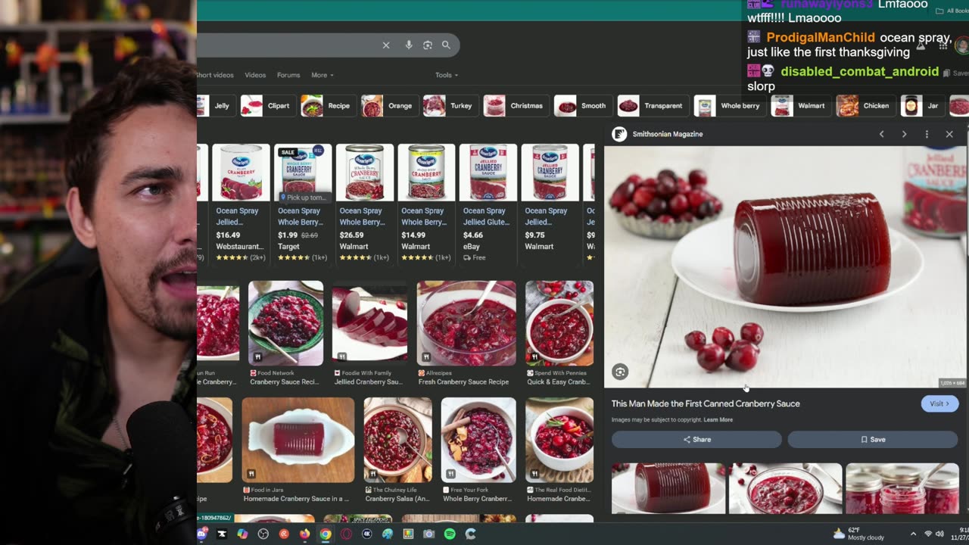Screen dimensions: 969x545
Task: Open the Videos search tab
Action: point(255,75)
